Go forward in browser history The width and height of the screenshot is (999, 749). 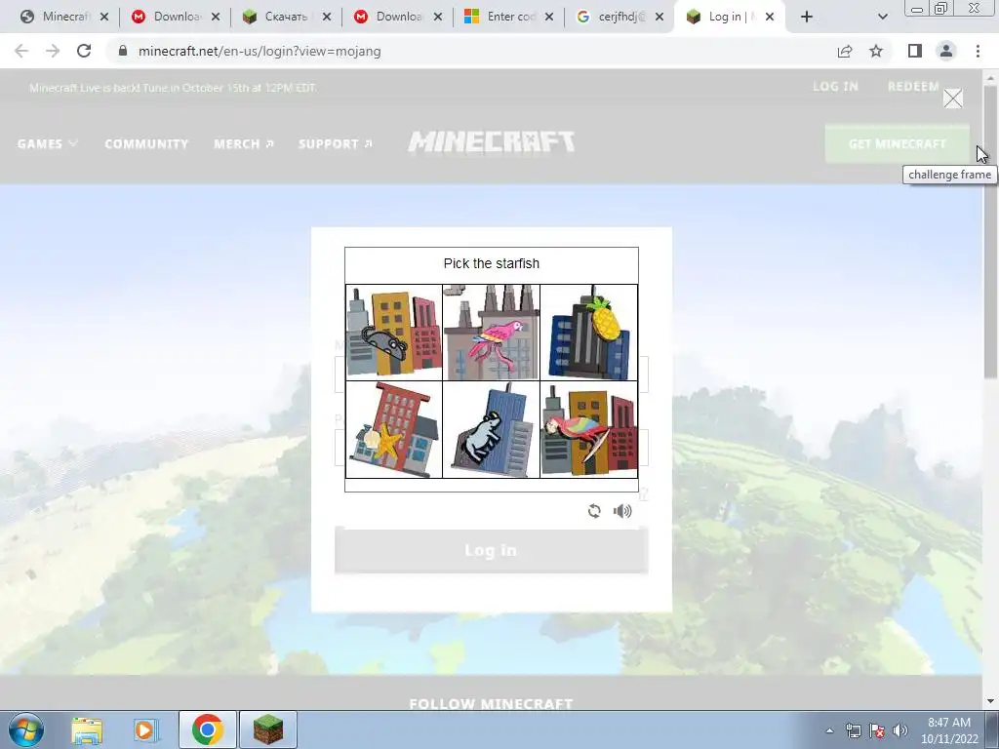53,51
